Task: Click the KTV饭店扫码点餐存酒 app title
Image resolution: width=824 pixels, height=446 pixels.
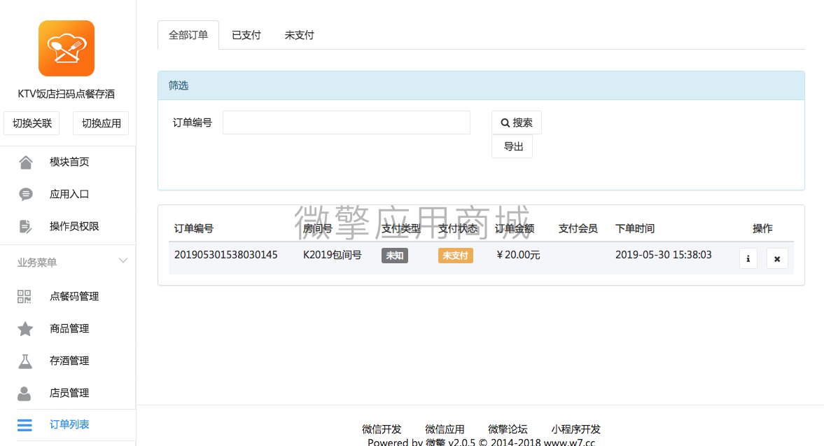Action: tap(67, 94)
